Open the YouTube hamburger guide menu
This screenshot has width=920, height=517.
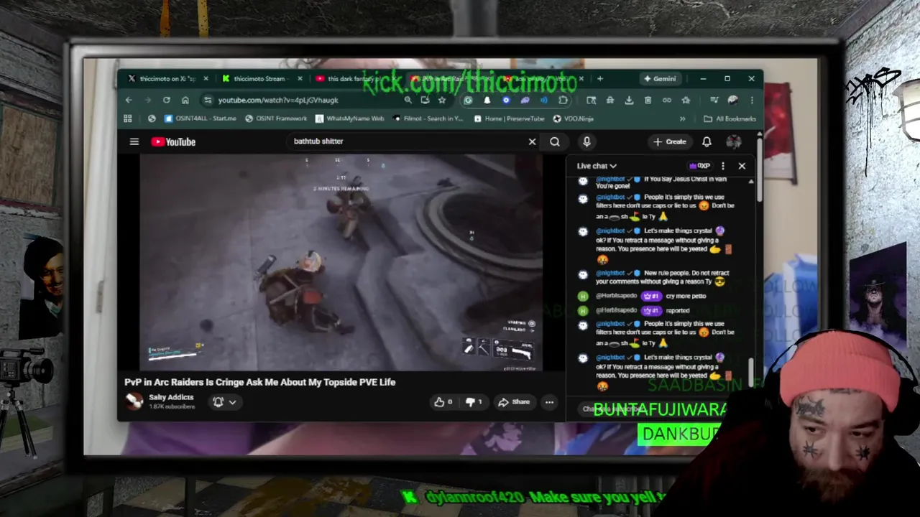click(x=134, y=141)
